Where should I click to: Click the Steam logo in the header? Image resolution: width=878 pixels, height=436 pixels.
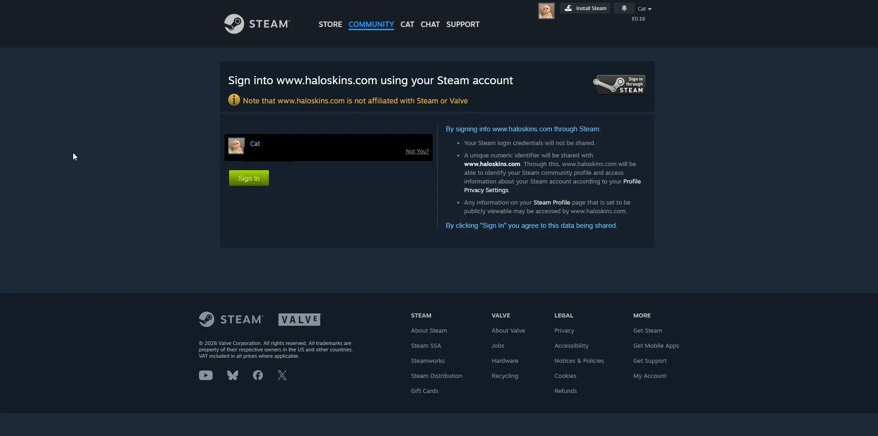(x=257, y=24)
